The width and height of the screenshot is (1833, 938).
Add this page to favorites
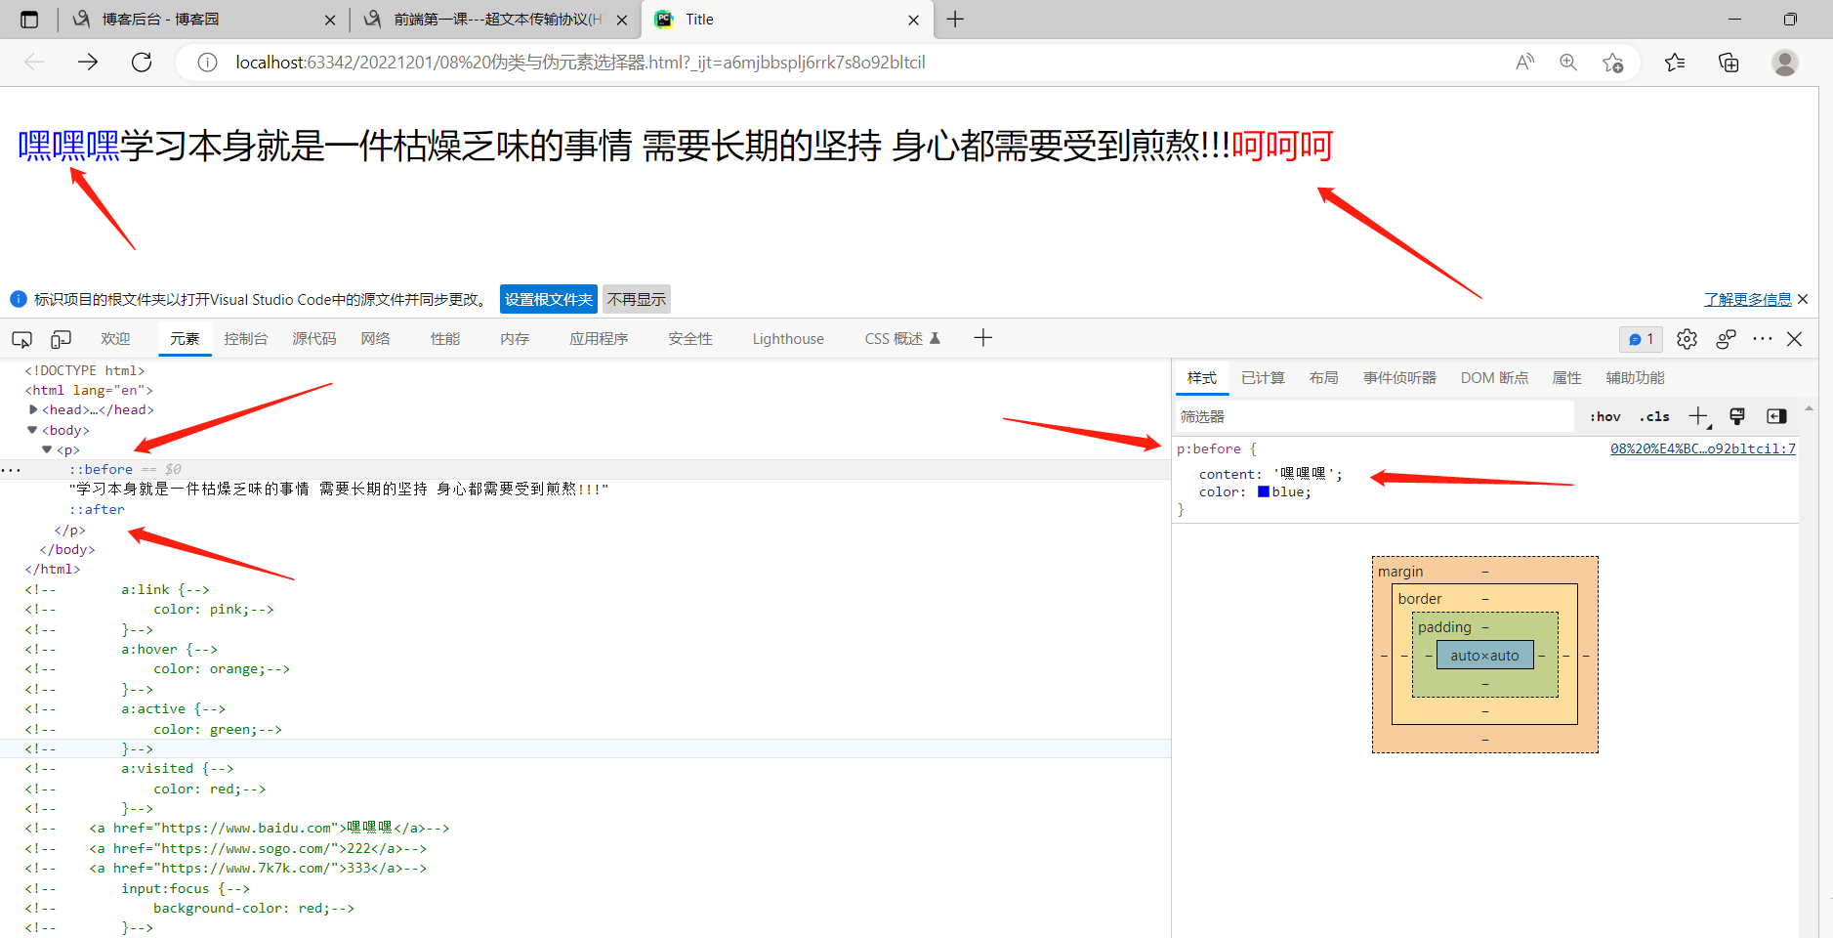click(x=1612, y=63)
